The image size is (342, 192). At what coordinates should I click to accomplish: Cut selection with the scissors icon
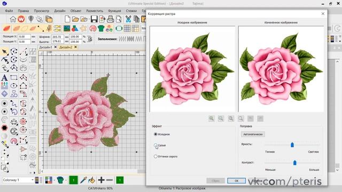coord(128,19)
